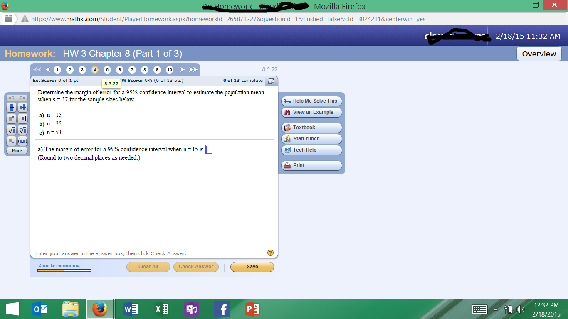Insert interval notation parentheses
This screenshot has height=319, width=568.
pyautogui.click(x=22, y=141)
